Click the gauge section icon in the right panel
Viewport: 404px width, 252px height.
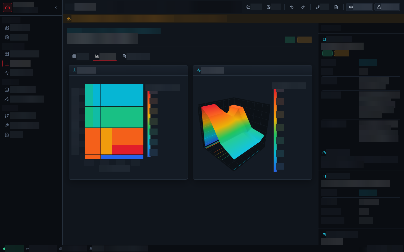point(324,153)
